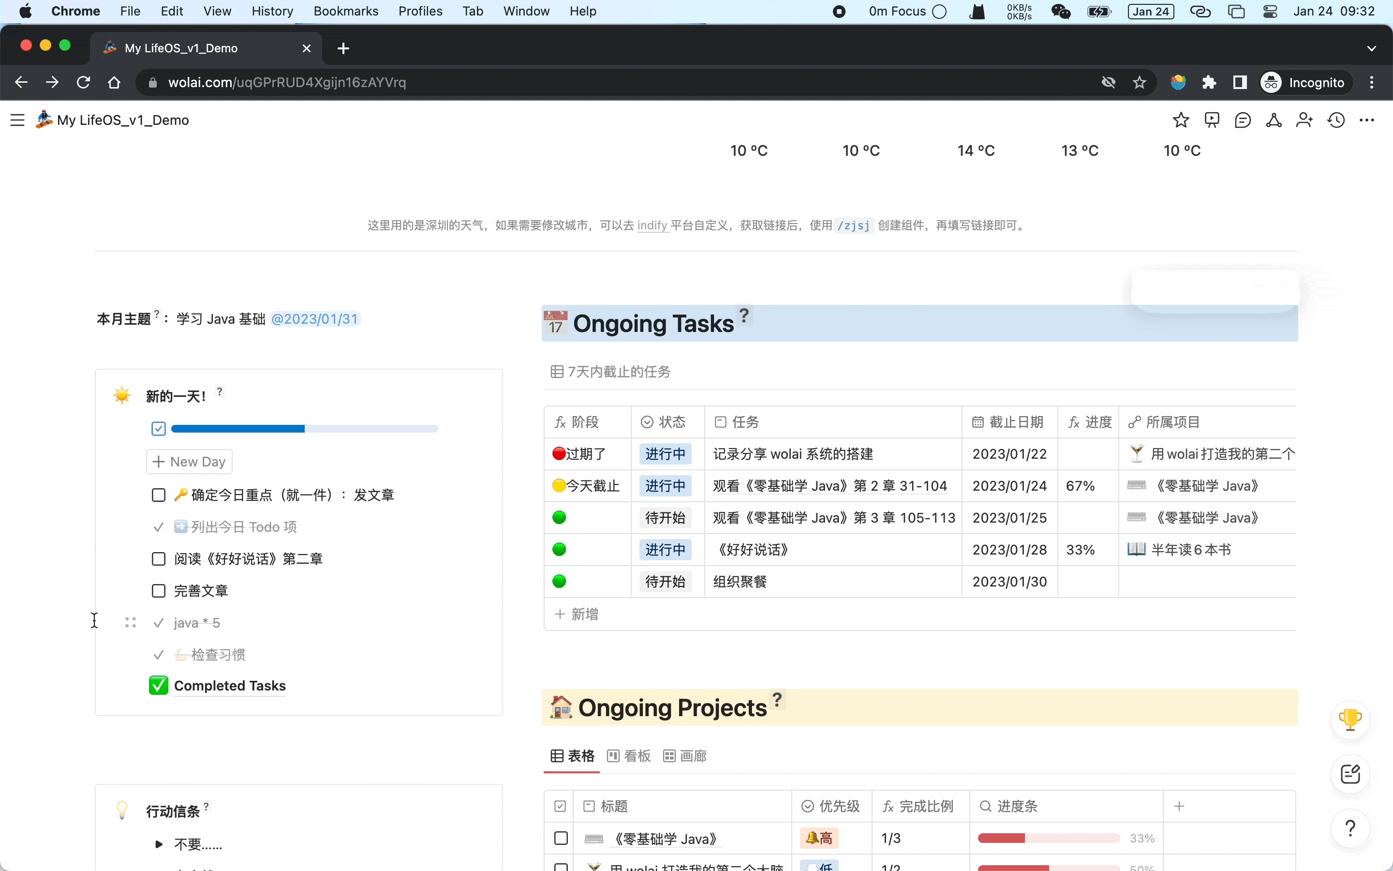Open Chrome tab search dropdown arrow
Viewport: 1393px width, 871px height.
(1371, 48)
